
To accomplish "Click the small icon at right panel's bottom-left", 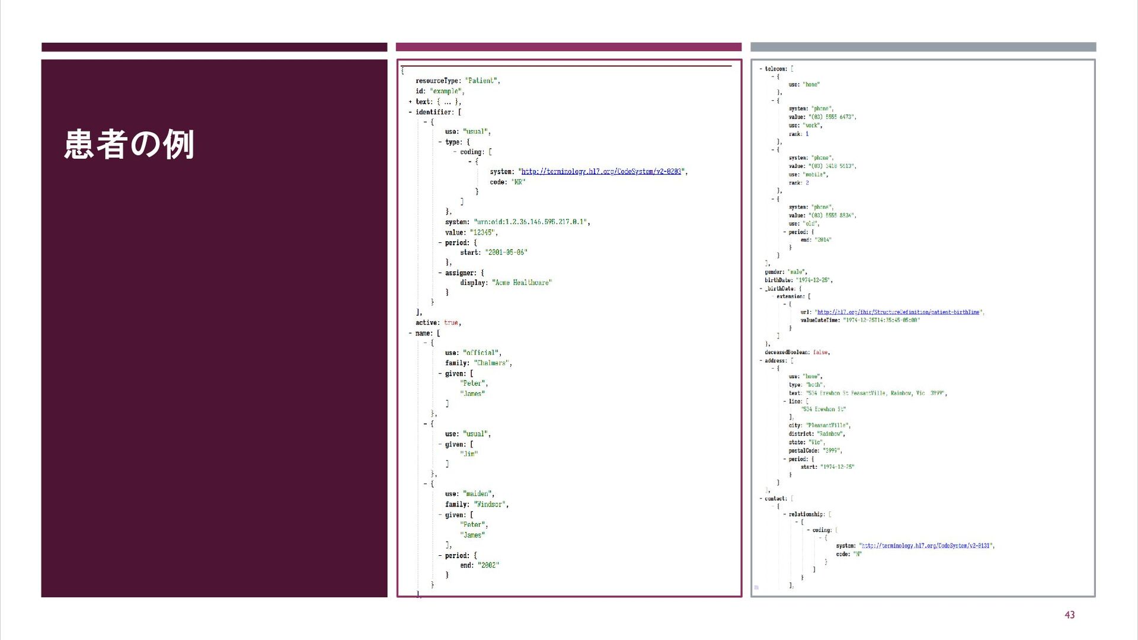I will 756,588.
